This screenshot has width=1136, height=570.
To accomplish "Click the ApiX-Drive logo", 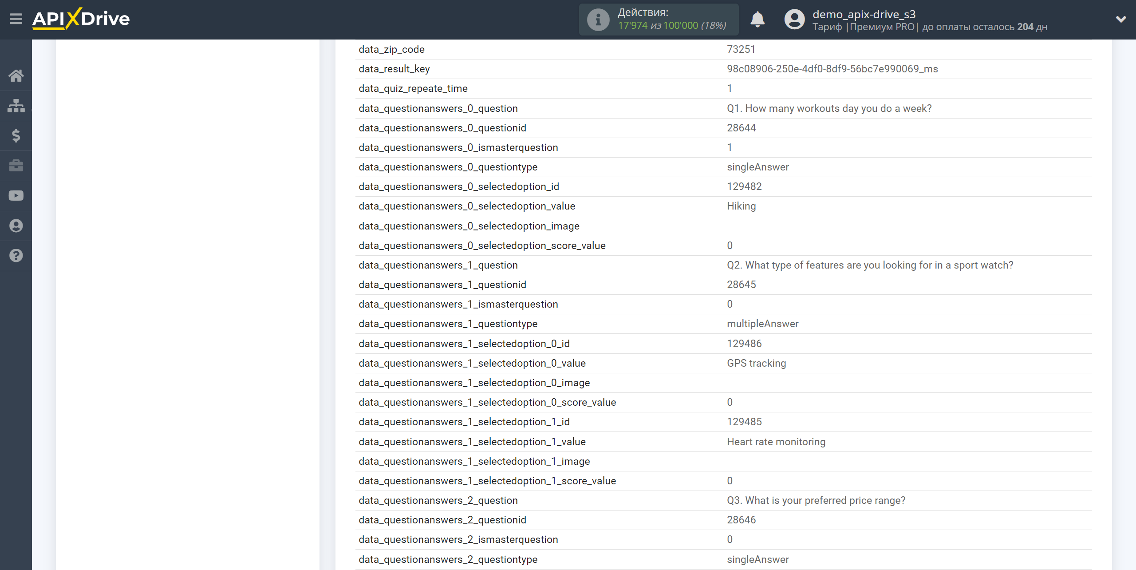I will pyautogui.click(x=81, y=19).
